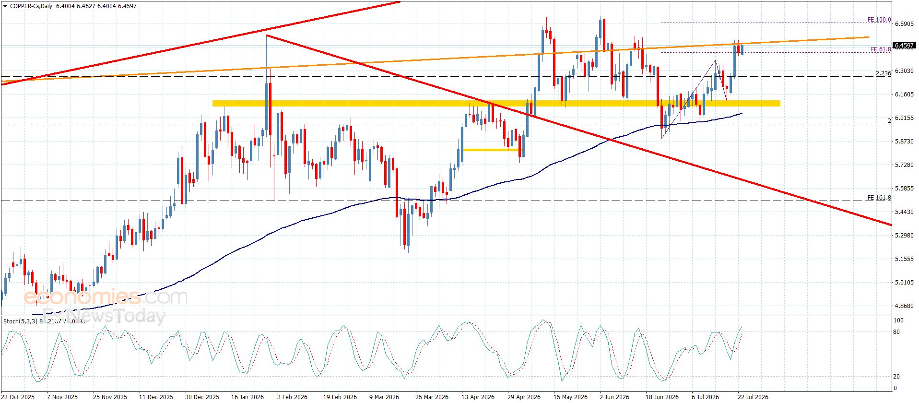Click the 6.3030 price axis label

click(904, 71)
